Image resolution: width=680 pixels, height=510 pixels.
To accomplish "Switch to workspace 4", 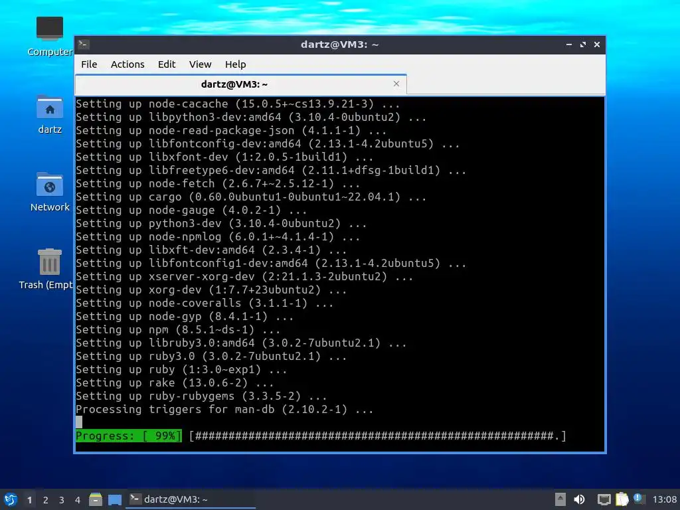I will click(78, 500).
